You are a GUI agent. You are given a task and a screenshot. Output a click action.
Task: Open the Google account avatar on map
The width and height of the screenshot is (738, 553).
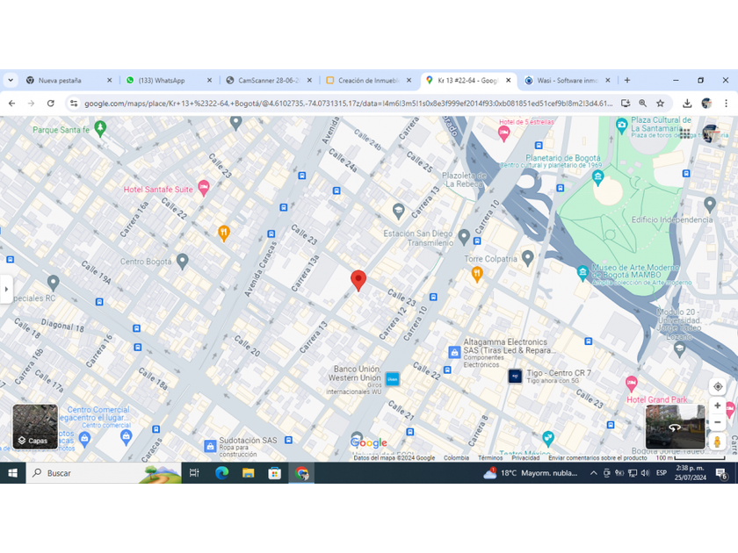tap(711, 133)
